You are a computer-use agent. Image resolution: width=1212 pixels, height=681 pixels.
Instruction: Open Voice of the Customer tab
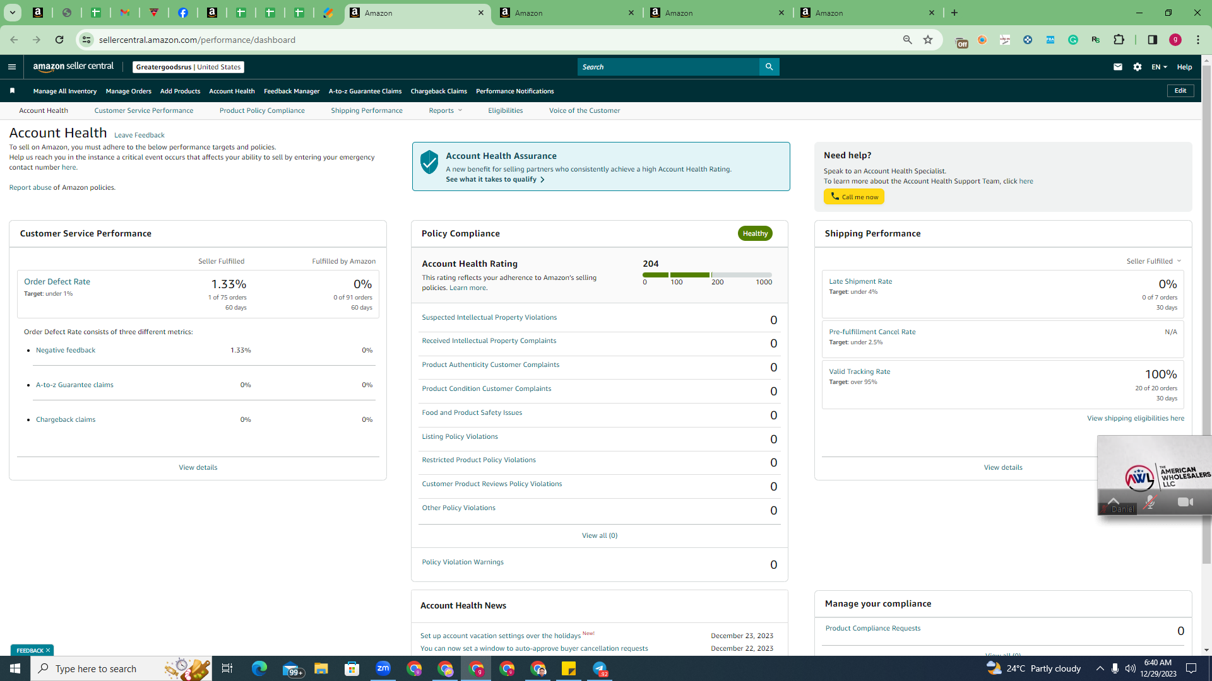click(585, 110)
